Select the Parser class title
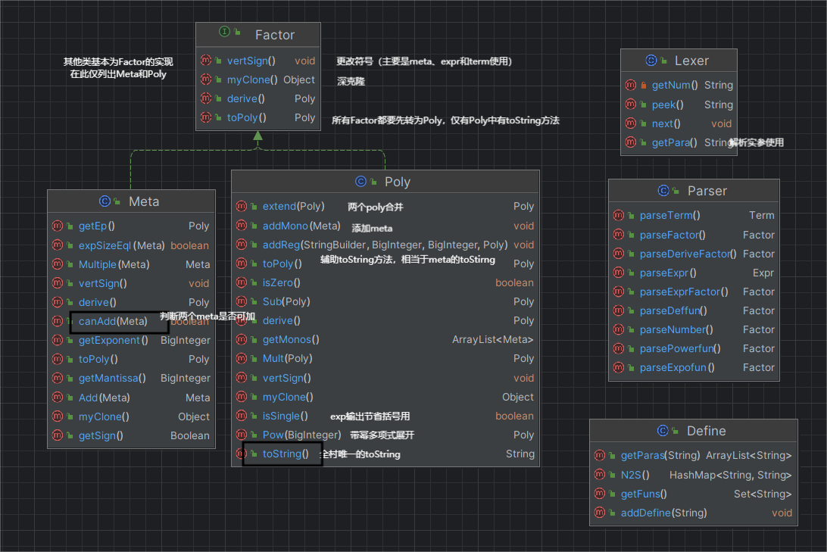 coord(707,191)
